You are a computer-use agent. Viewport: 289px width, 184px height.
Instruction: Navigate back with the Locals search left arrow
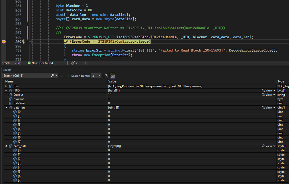click(62, 76)
